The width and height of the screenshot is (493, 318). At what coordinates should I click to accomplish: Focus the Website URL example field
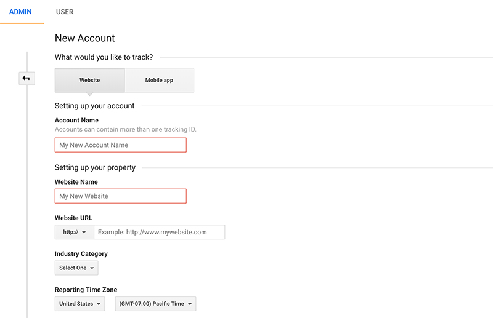click(x=160, y=232)
